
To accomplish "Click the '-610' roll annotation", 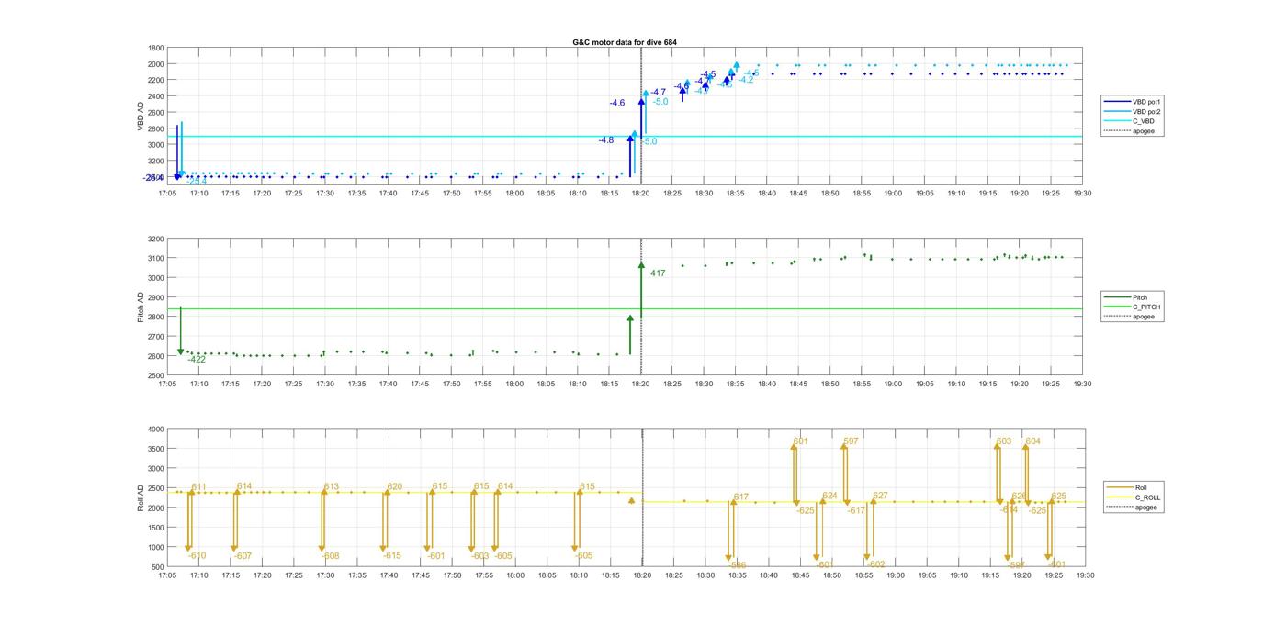I will tap(197, 556).
